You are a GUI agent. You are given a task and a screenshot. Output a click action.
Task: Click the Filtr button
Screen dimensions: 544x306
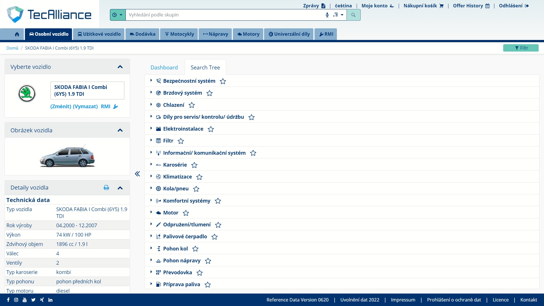[x=521, y=48]
